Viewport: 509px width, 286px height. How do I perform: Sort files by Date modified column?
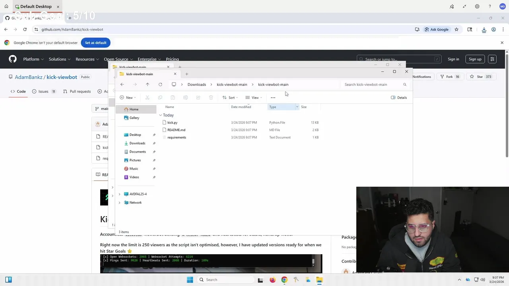tap(241, 107)
